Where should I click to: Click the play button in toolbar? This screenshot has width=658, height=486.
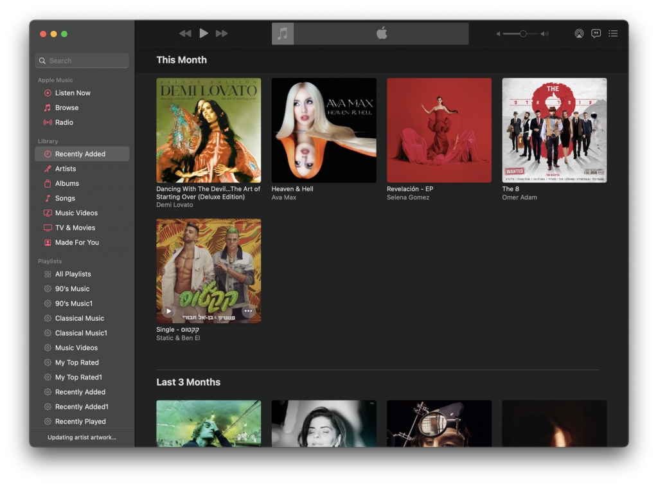[204, 33]
